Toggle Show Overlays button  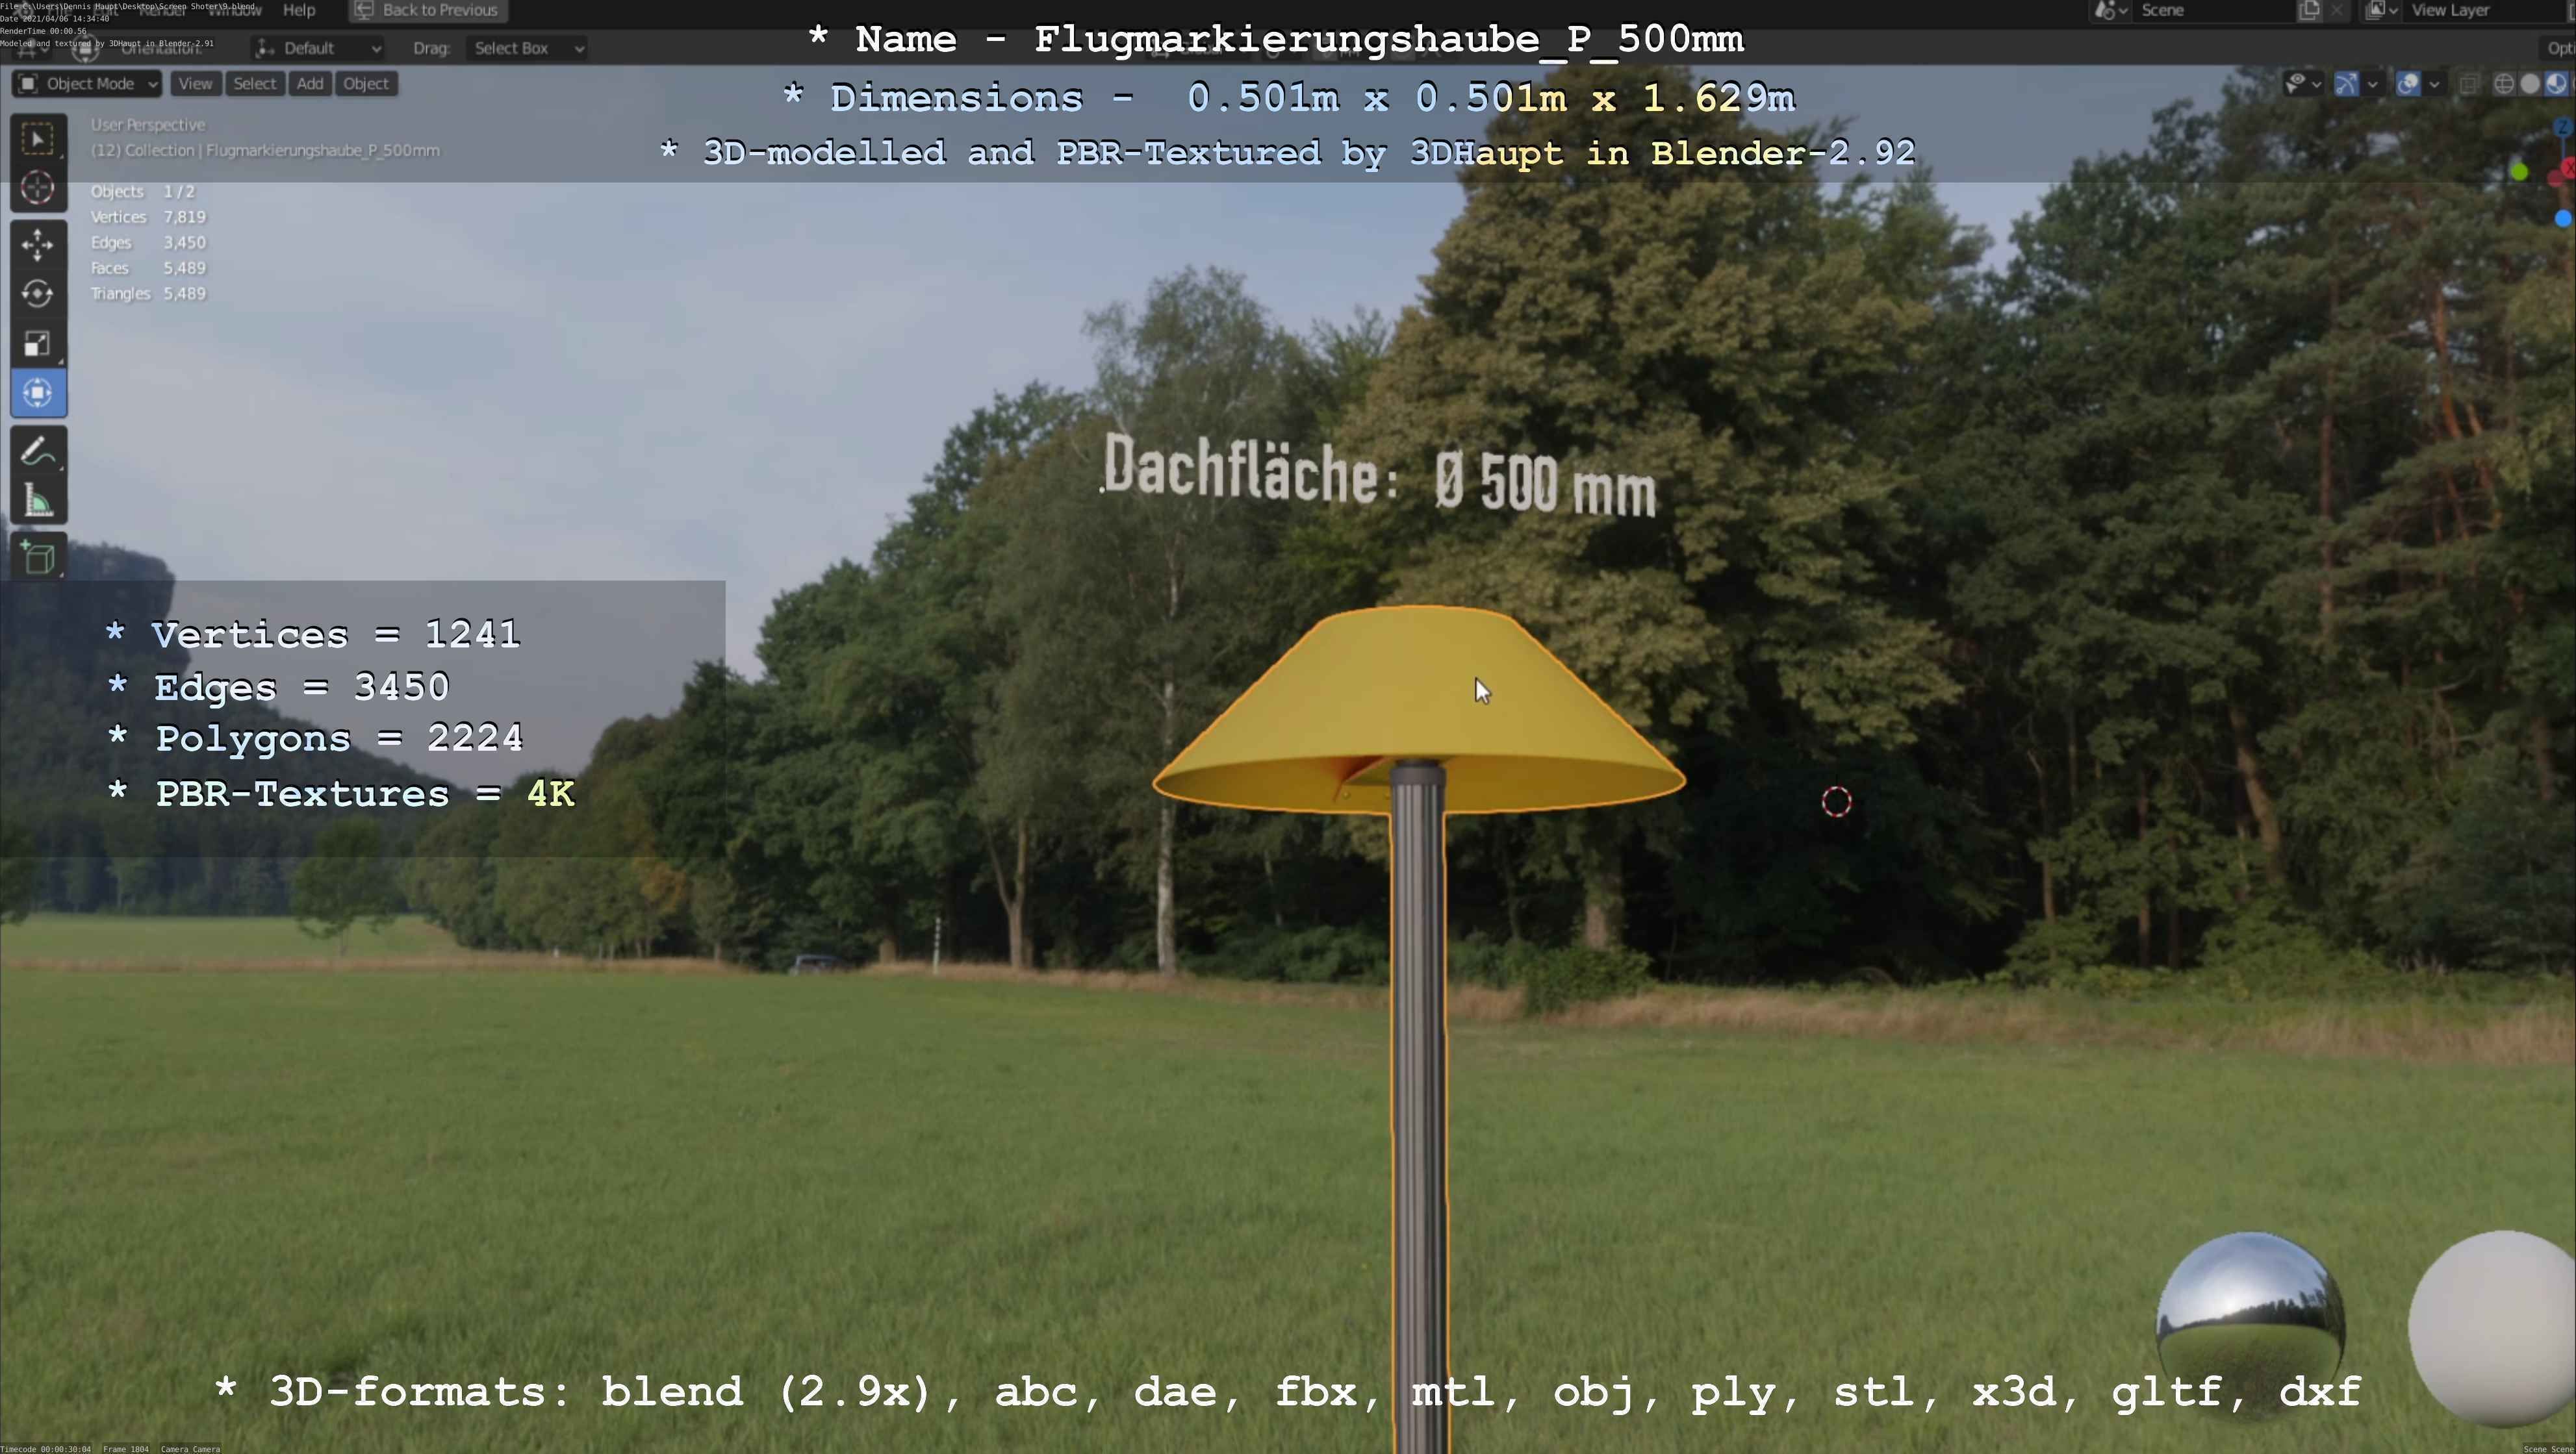[2409, 84]
